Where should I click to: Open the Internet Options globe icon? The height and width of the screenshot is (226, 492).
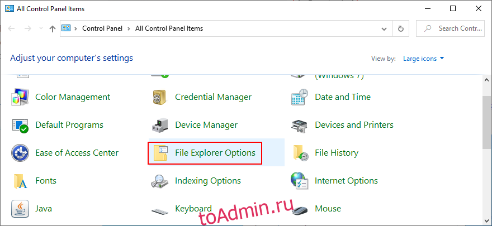(x=300, y=181)
